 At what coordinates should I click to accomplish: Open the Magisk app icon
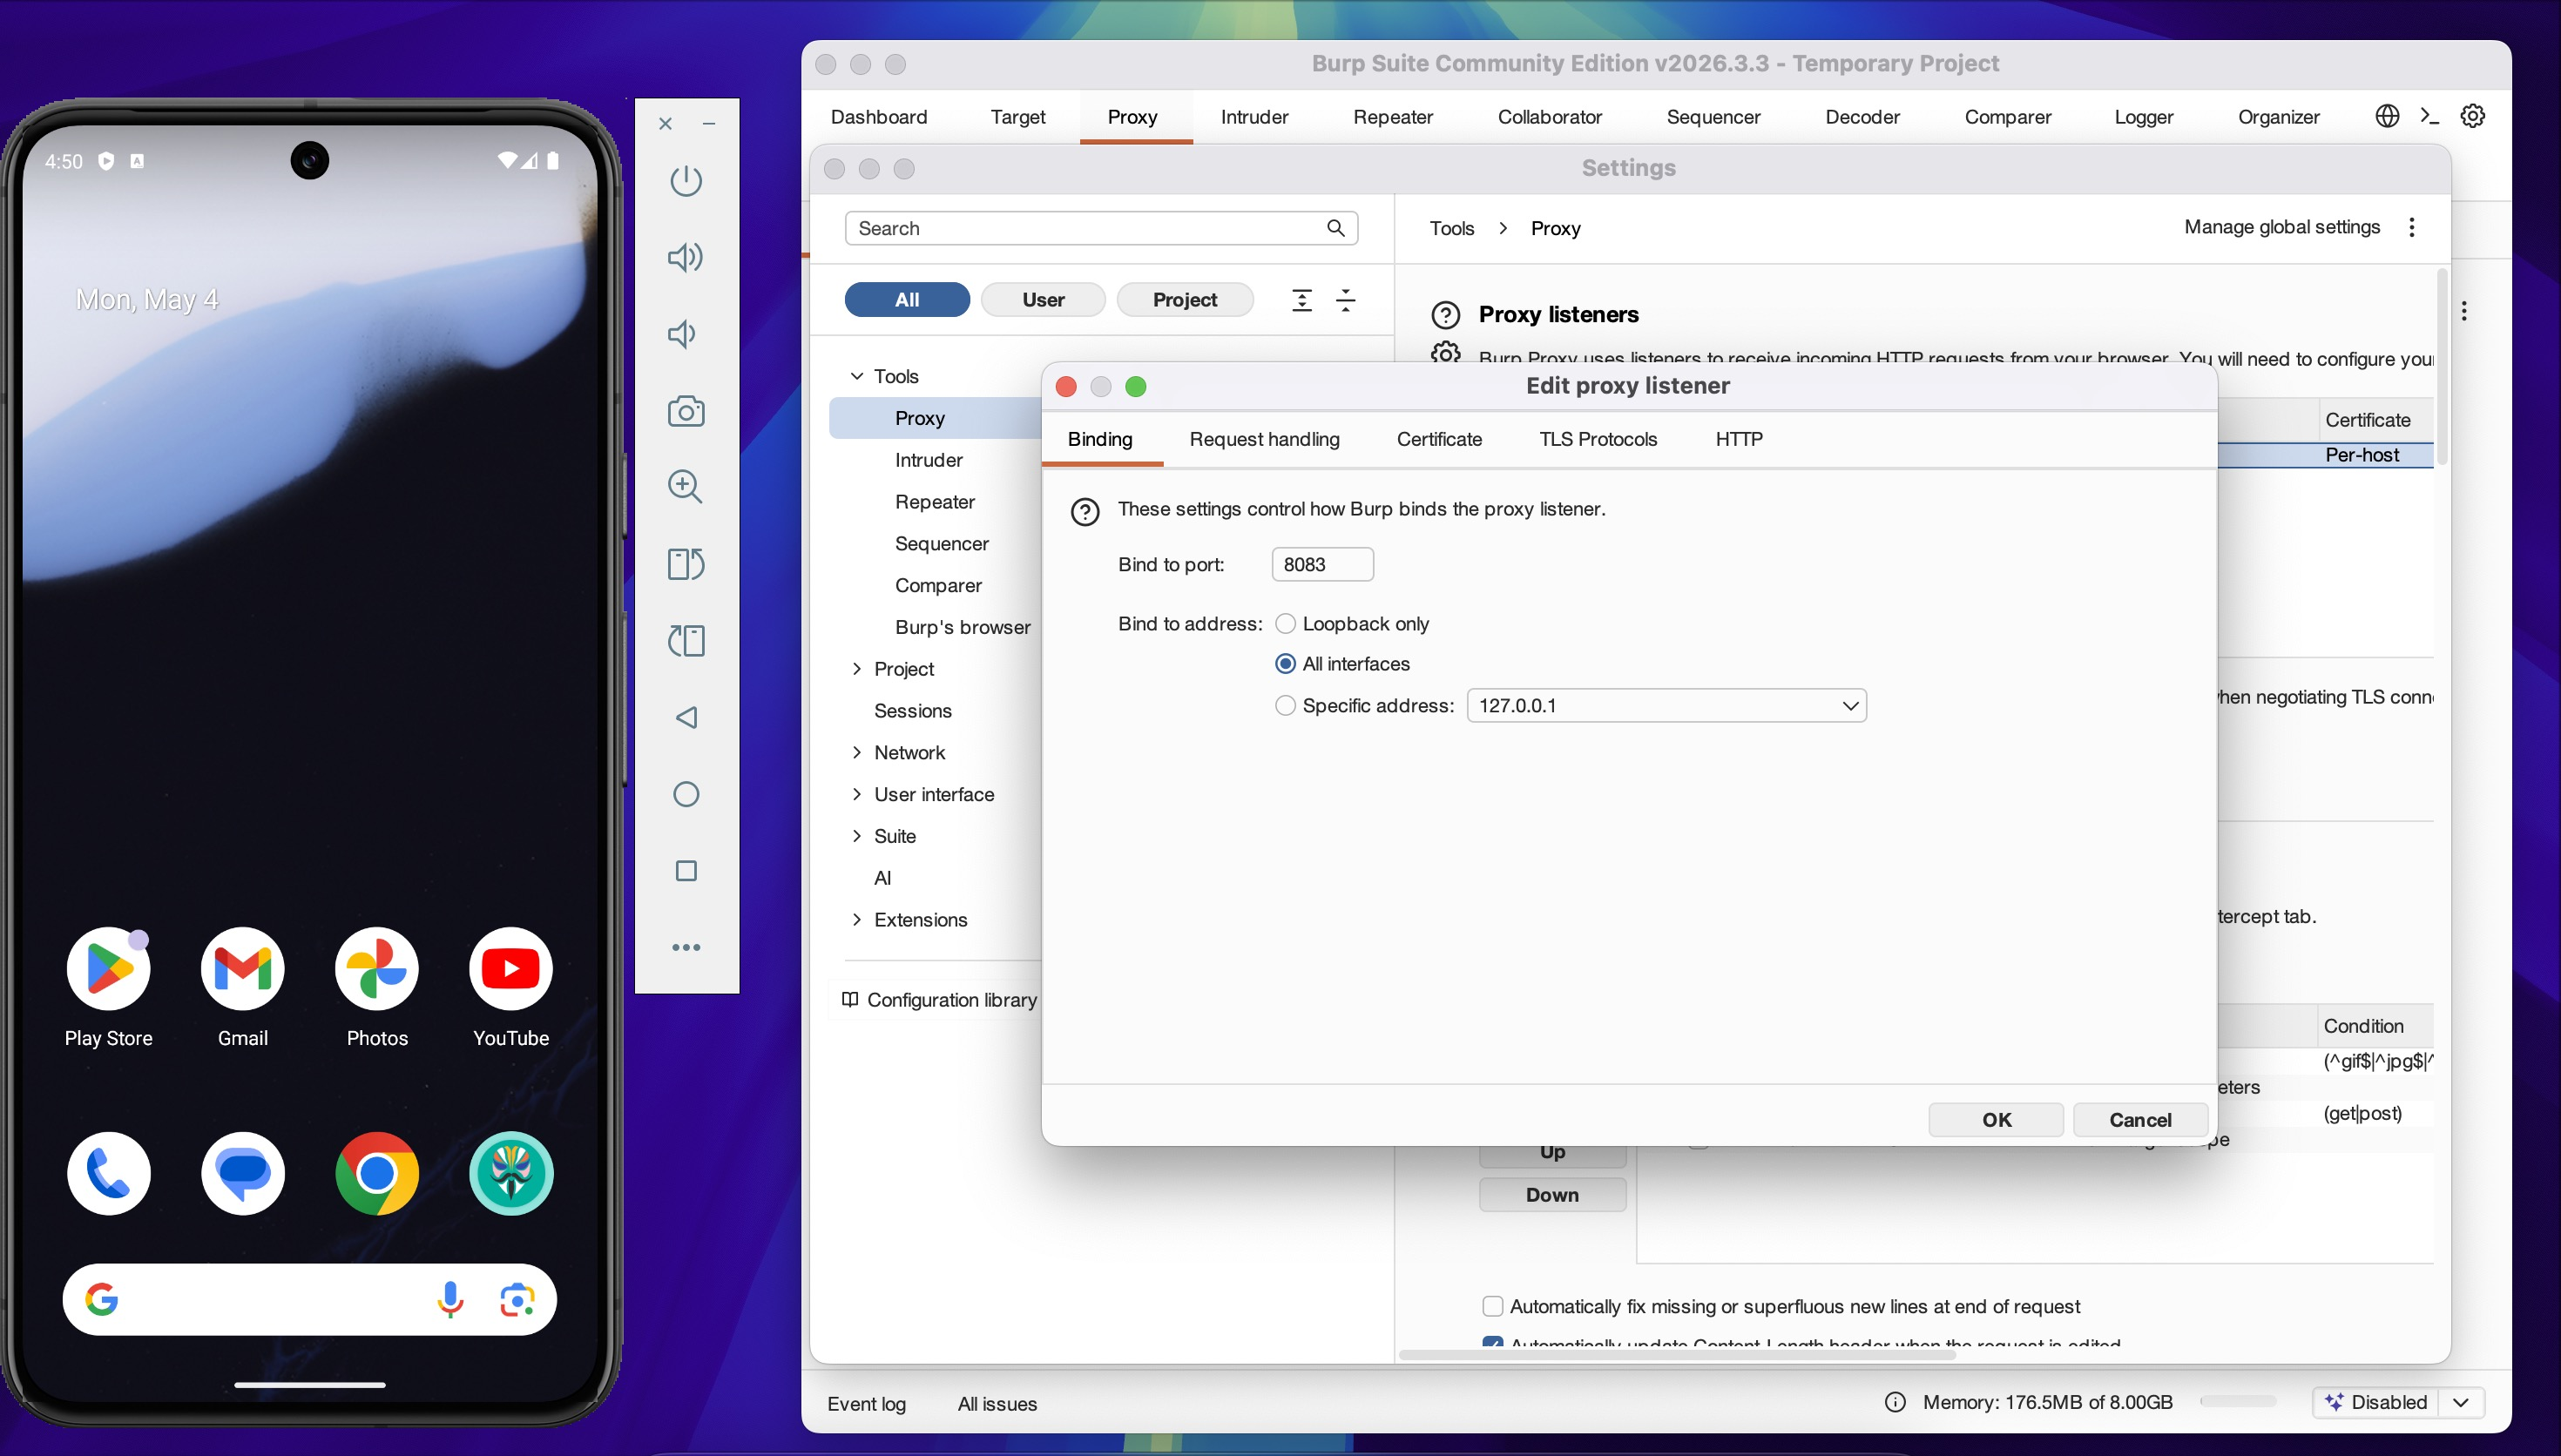(x=510, y=1173)
